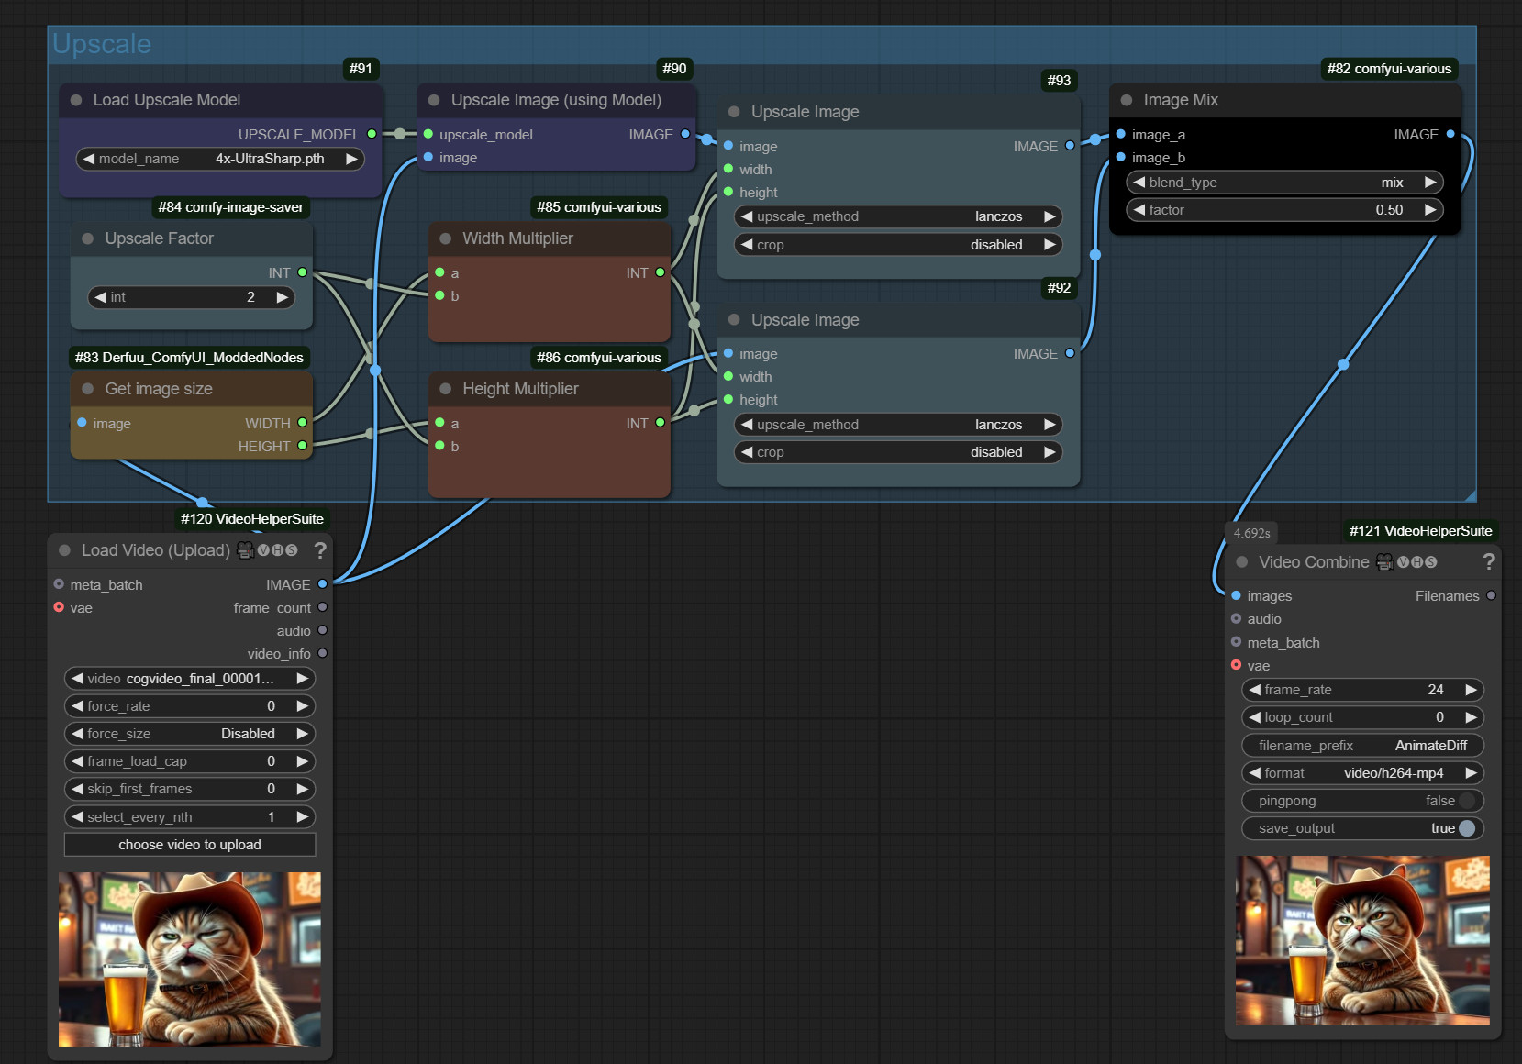Click the #86 comfyui-various badge
This screenshot has width=1522, height=1064.
coord(598,358)
